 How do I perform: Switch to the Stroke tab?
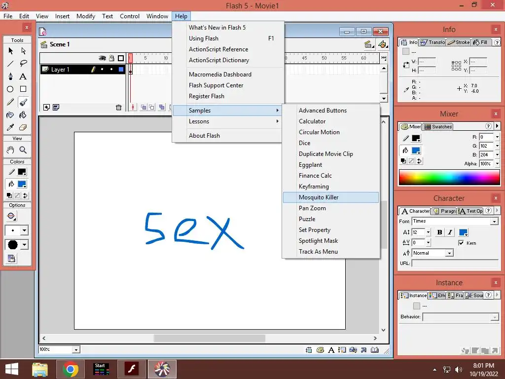[459, 42]
